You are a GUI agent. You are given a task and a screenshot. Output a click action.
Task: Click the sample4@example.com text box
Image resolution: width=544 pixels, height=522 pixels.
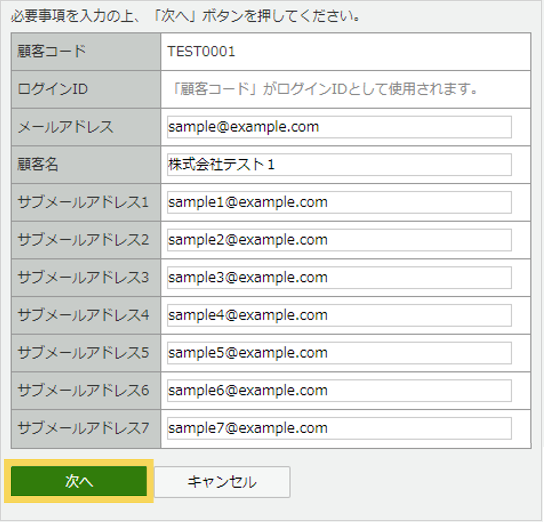click(339, 315)
